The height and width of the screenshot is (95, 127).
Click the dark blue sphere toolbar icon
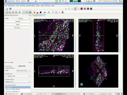coord(91,9)
